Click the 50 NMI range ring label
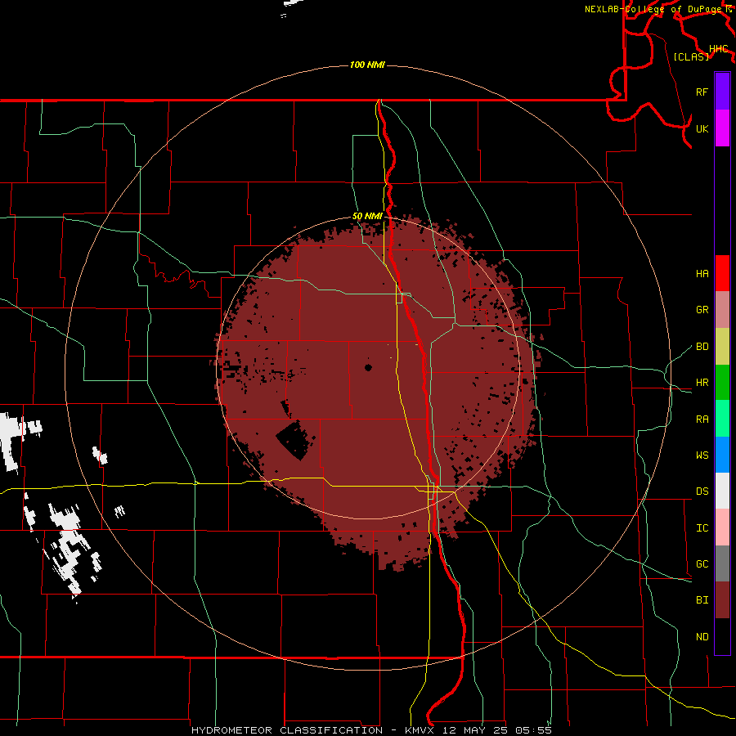736x736 pixels. pyautogui.click(x=367, y=216)
